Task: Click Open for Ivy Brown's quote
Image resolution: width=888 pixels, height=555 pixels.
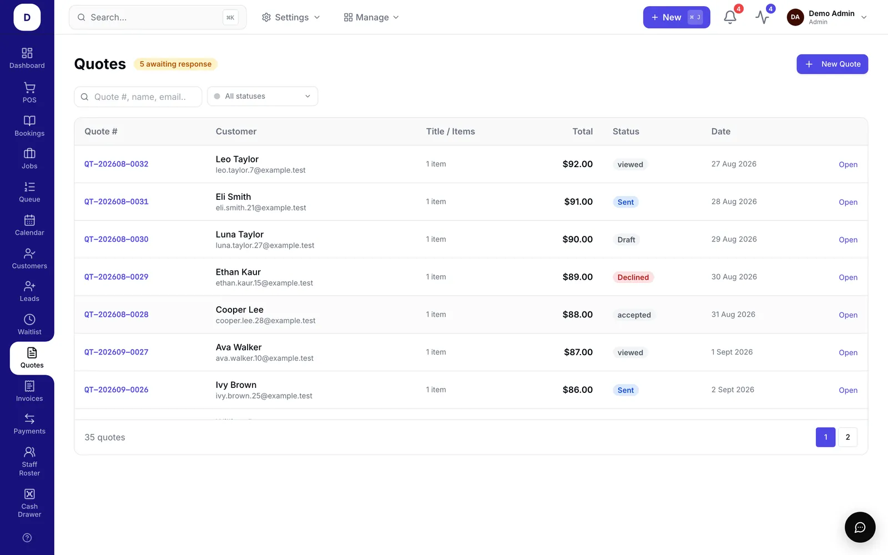Action: [848, 390]
